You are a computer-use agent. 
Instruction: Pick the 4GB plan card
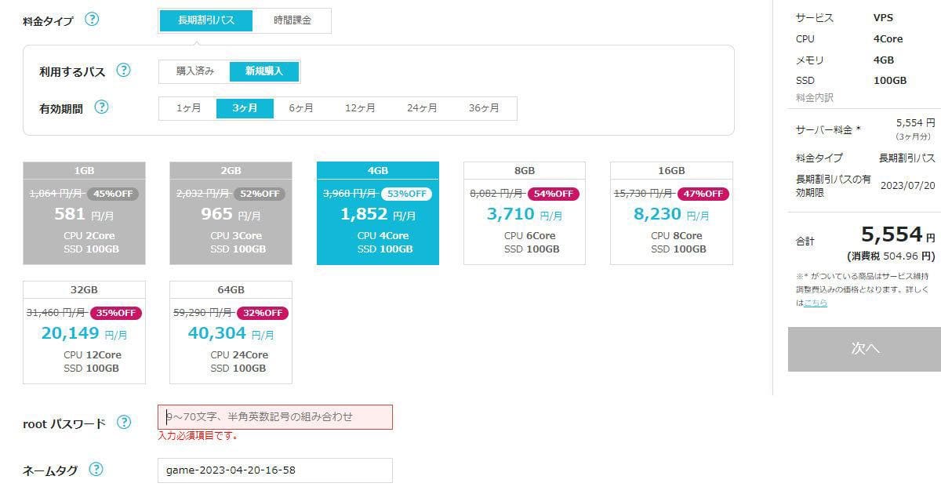[x=378, y=213]
